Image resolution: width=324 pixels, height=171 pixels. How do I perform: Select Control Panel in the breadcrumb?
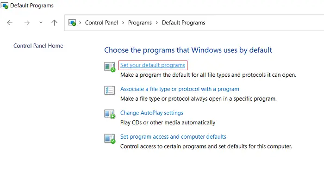(101, 23)
